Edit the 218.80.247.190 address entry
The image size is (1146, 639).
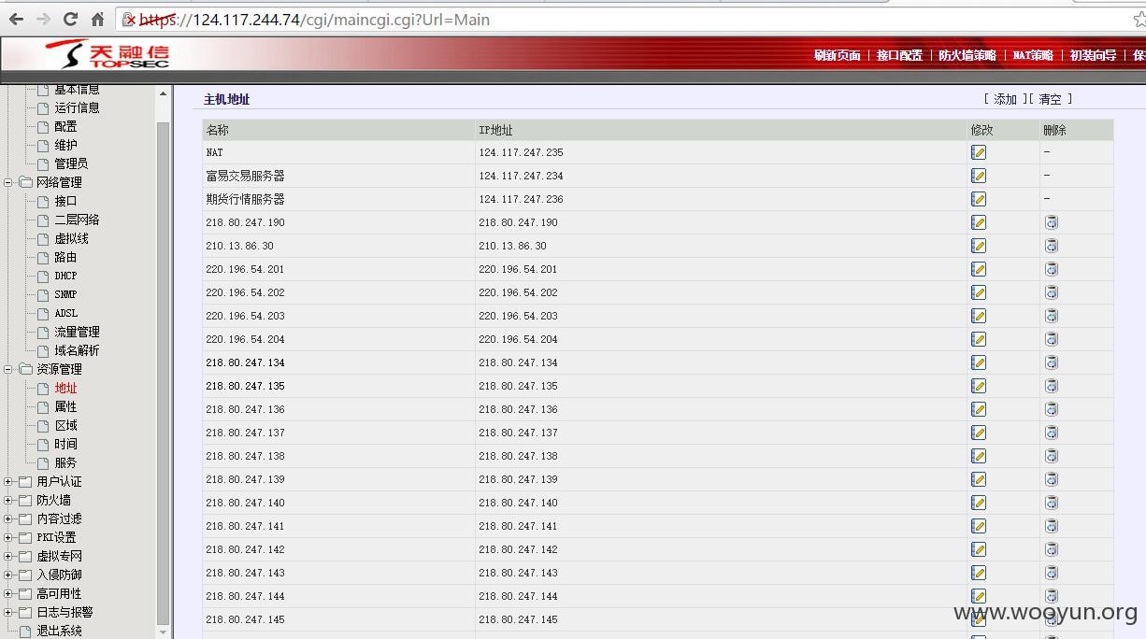pyautogui.click(x=979, y=222)
